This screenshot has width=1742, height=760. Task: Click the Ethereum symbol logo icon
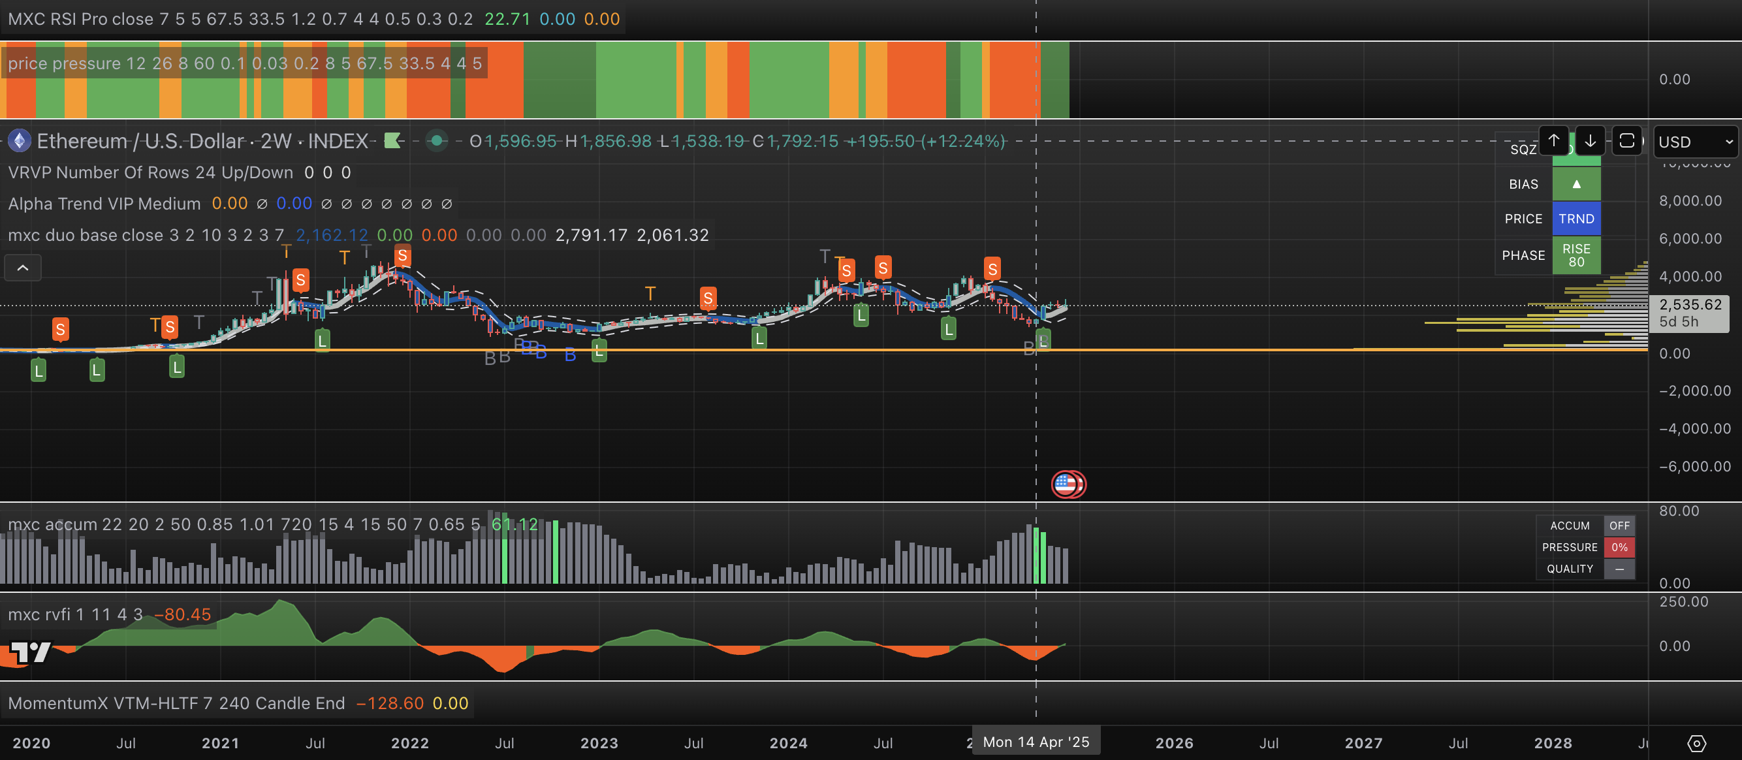[x=19, y=140]
